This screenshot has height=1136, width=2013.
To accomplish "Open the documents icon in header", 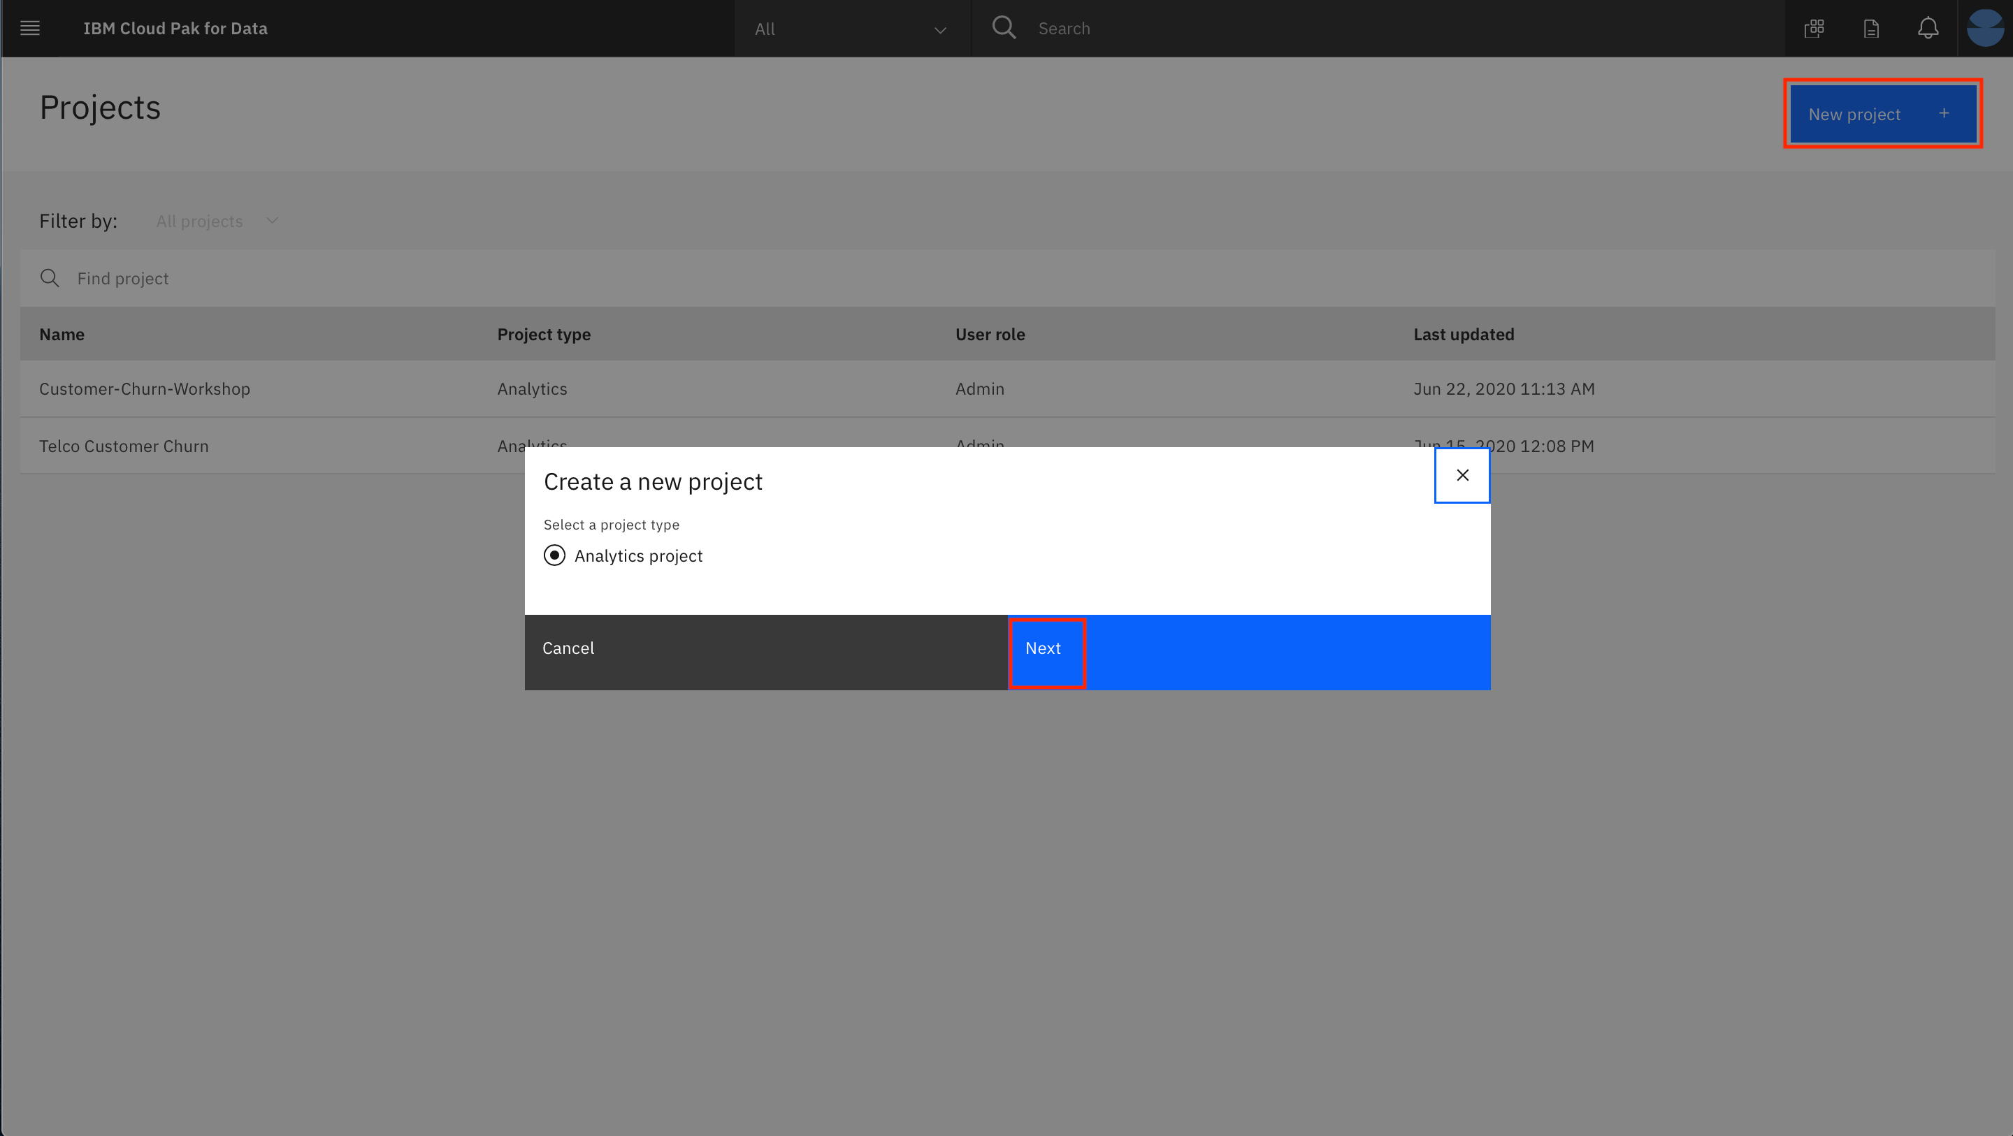I will coord(1871,29).
